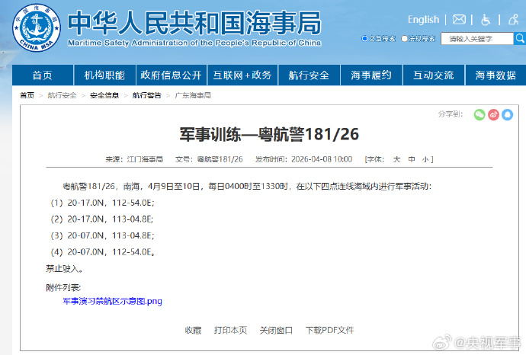Click 打印本页 to print the page

230,331
